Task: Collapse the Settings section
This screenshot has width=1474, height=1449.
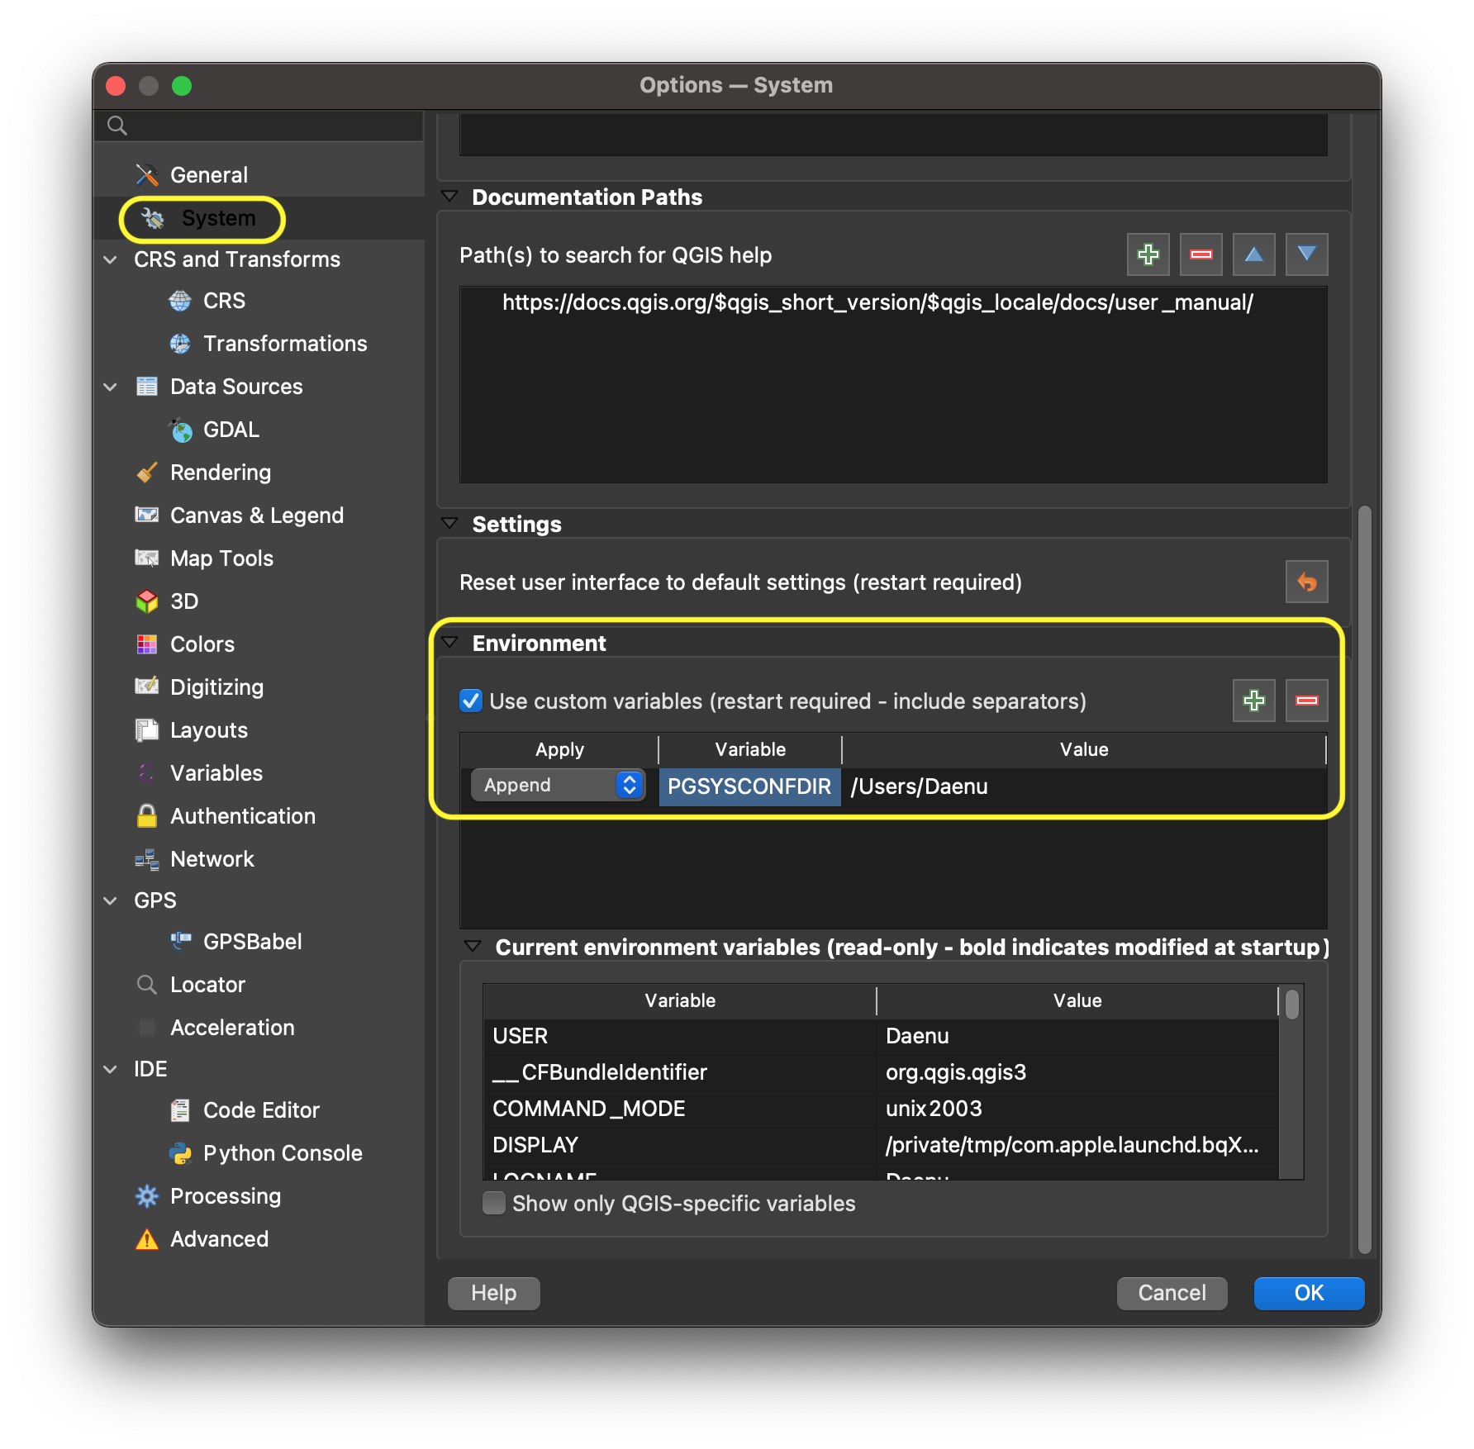Action: point(449,524)
